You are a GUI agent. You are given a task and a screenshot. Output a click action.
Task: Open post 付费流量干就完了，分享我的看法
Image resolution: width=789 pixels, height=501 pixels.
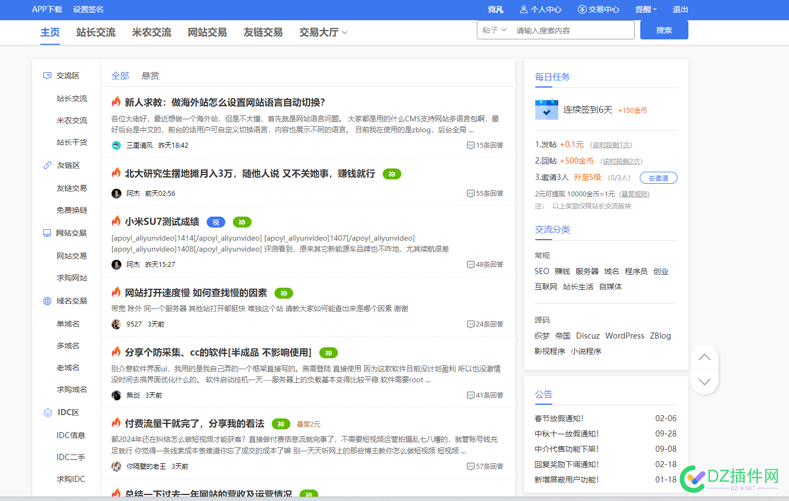[195, 424]
